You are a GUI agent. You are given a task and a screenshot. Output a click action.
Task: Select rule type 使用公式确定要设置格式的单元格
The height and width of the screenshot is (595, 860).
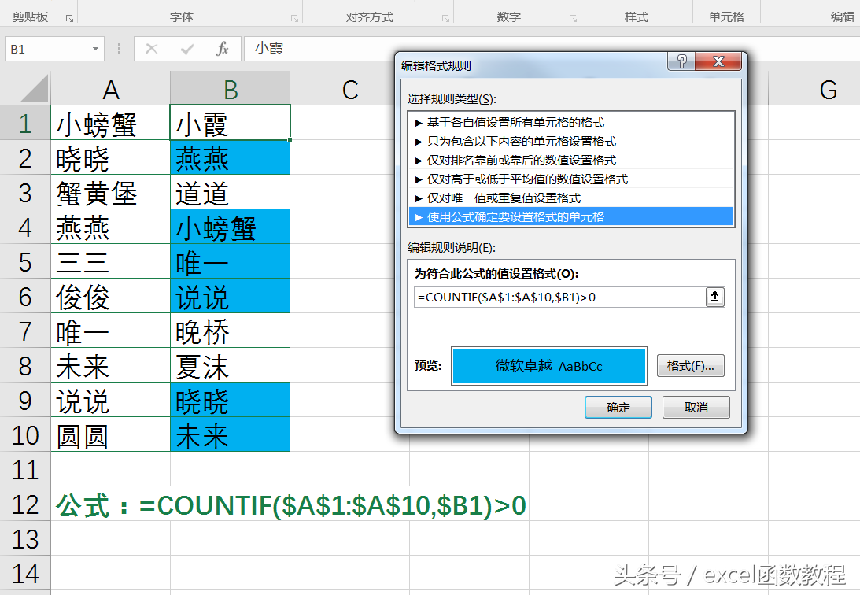tap(571, 216)
